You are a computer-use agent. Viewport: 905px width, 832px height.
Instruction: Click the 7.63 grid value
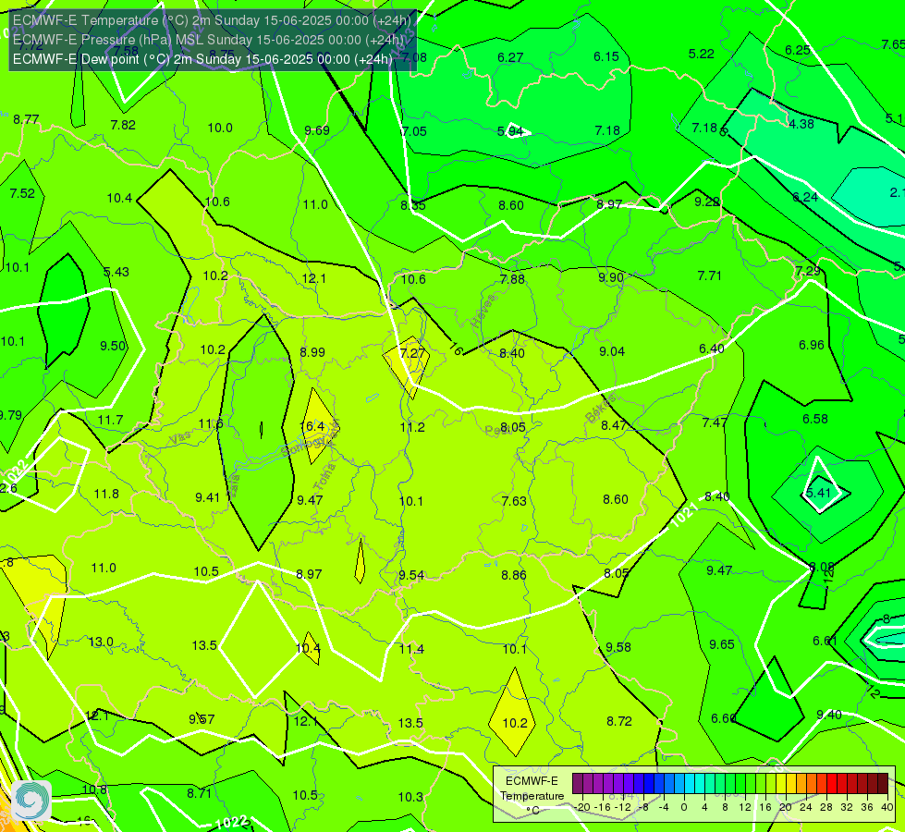coord(514,500)
